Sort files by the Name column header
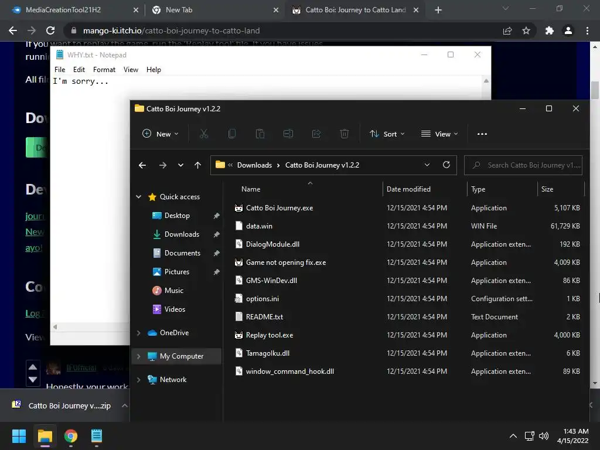 coord(251,189)
